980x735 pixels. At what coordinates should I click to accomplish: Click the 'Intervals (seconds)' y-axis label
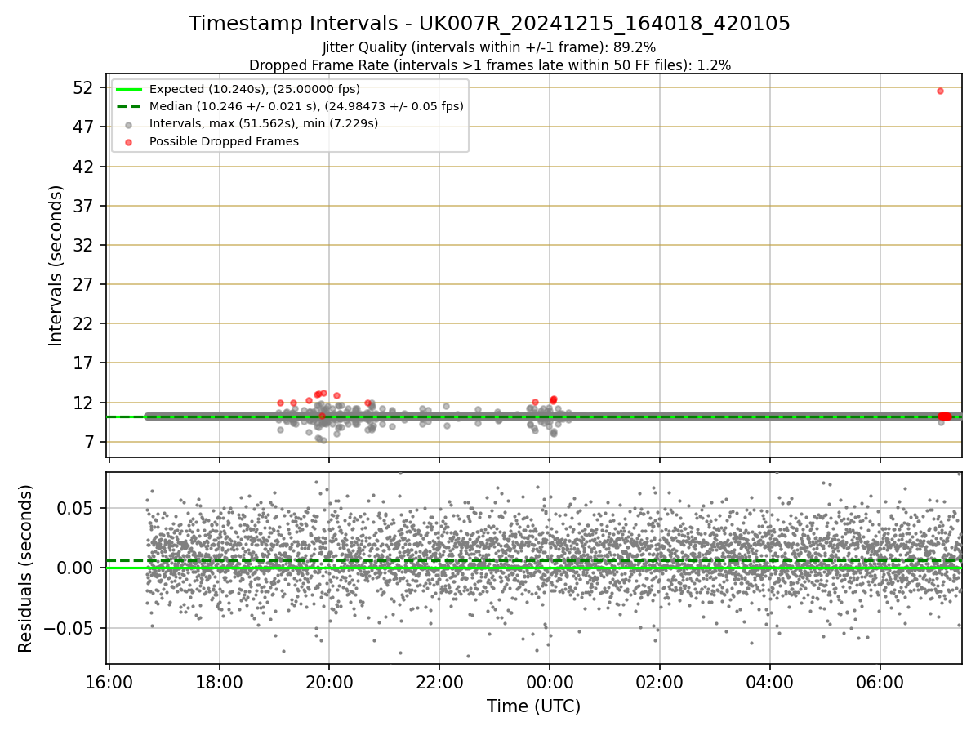coord(56,265)
